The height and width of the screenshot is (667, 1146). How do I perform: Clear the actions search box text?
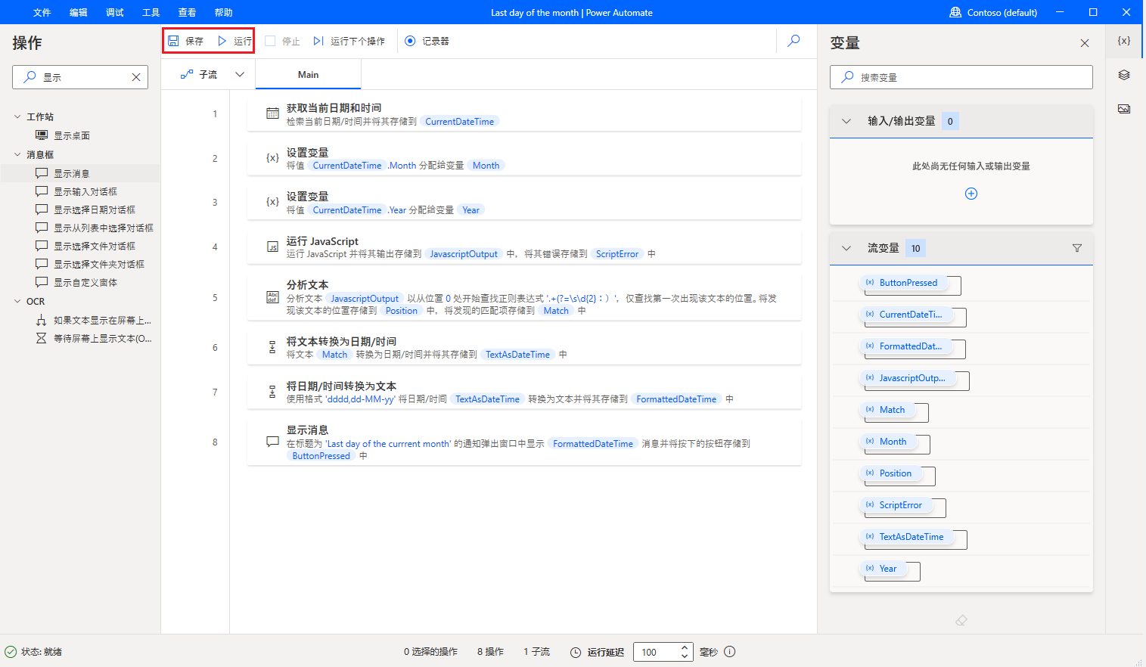[x=136, y=77]
